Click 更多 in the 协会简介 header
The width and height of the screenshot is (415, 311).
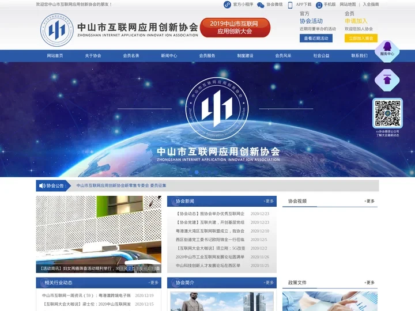tap(269, 283)
